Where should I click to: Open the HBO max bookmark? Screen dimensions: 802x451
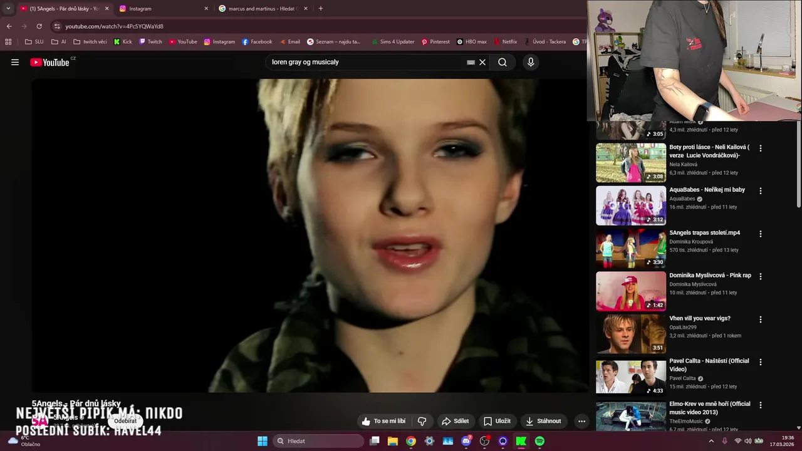tap(472, 42)
